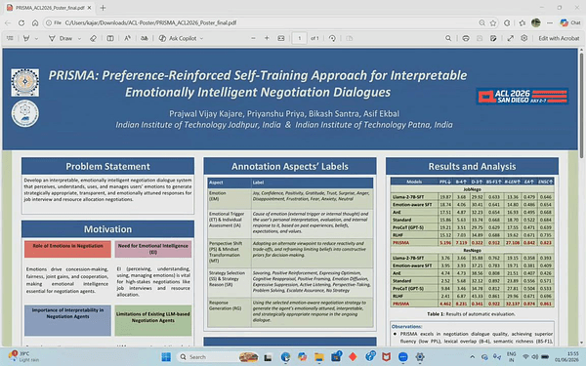Open the taskbar Settings gear app
This screenshot has height=366, width=586.
click(x=420, y=357)
